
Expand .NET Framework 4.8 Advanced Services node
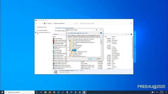(x=68, y=41)
